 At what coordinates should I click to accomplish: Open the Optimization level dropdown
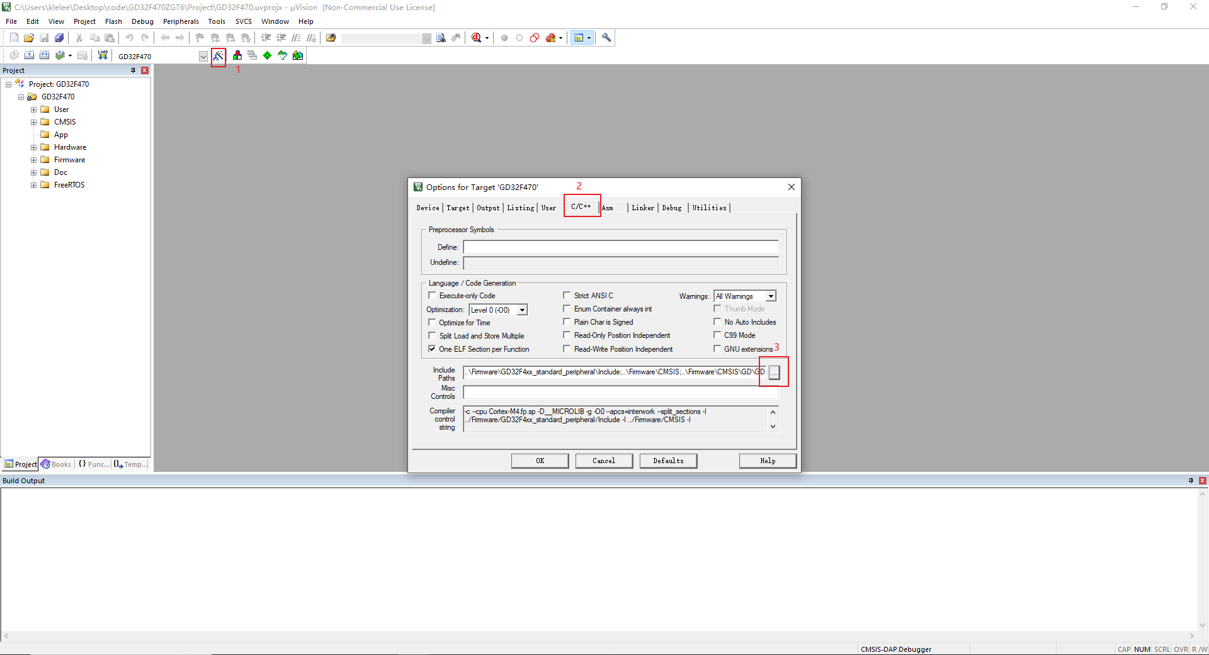click(x=522, y=310)
